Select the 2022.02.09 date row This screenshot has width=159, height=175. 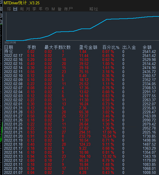(x=13, y=80)
